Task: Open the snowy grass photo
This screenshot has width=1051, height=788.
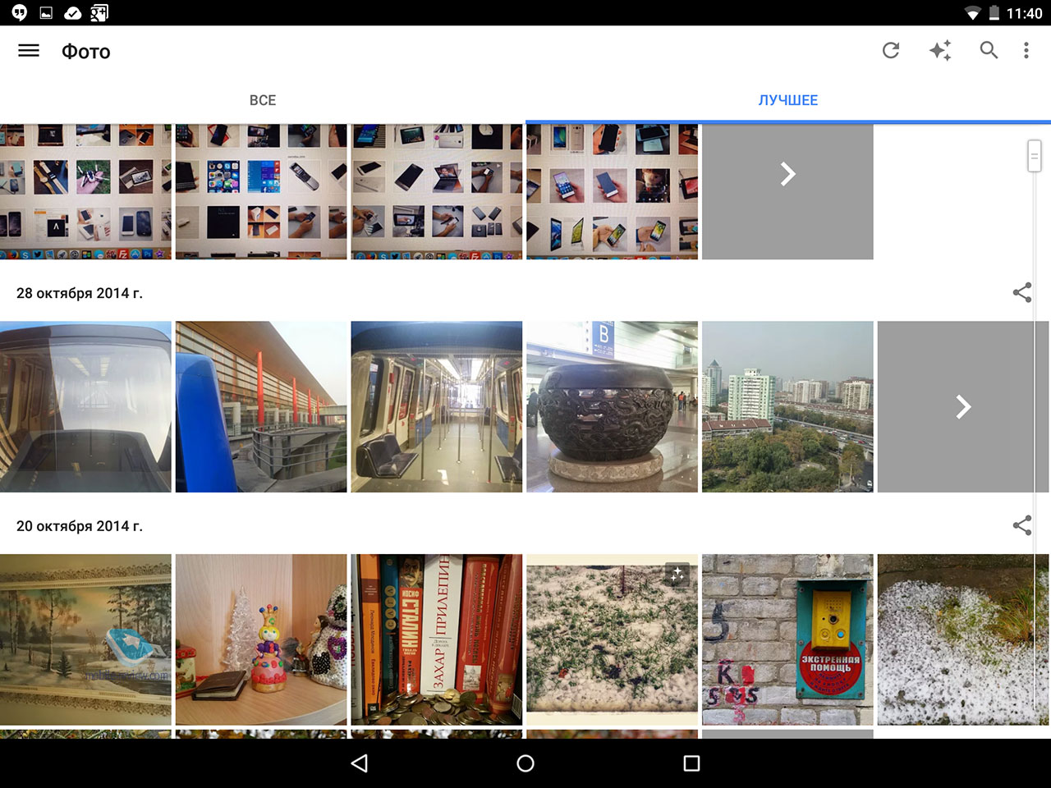Action: pyautogui.click(x=612, y=639)
